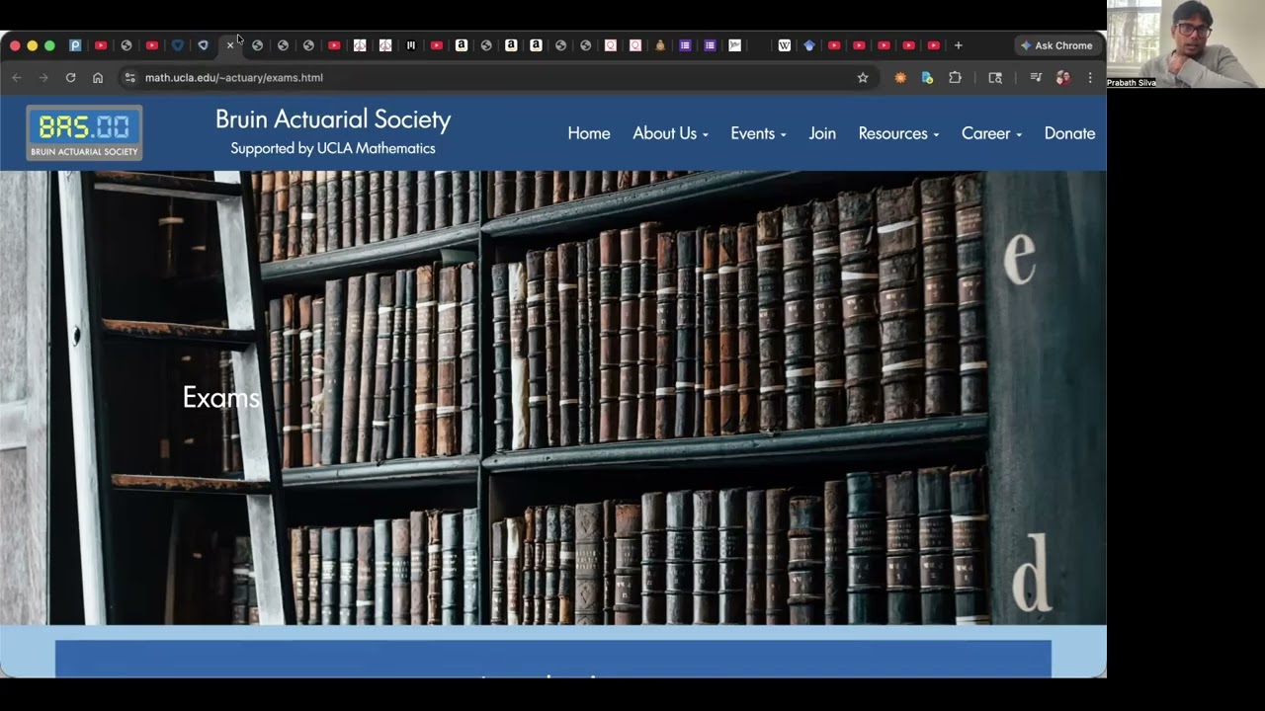Switch to the black striped favicon tab
The width and height of the screenshot is (1265, 711).
[x=410, y=45]
